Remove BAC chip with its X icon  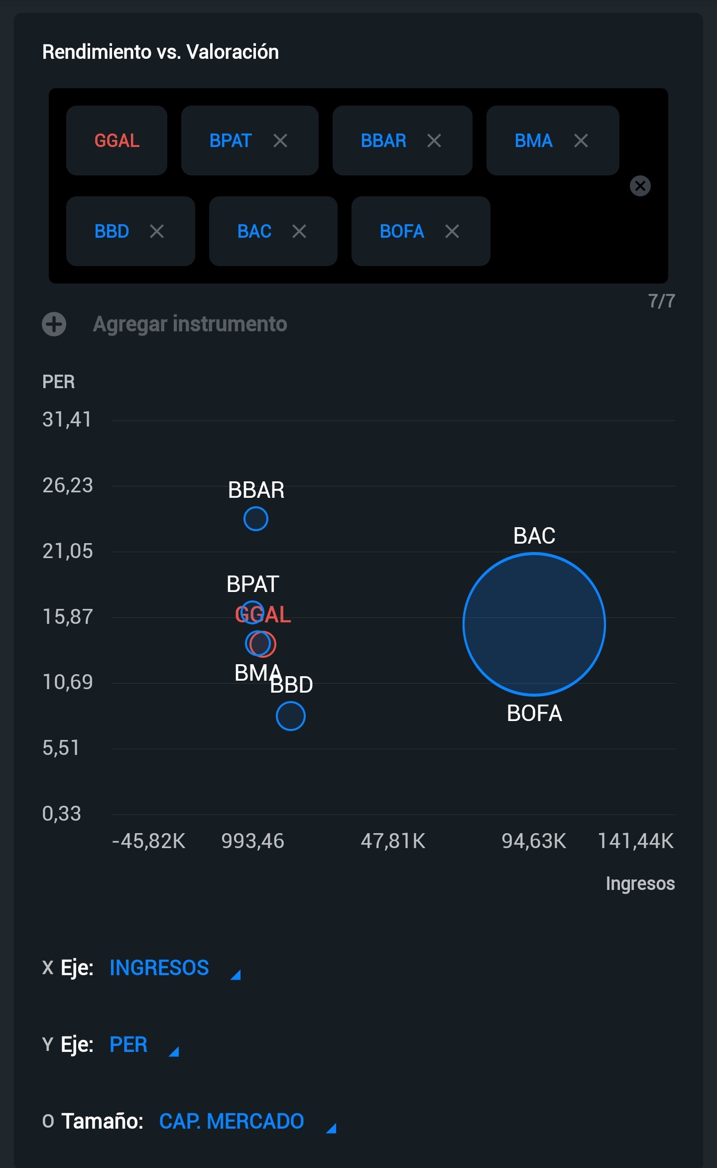[x=299, y=231]
